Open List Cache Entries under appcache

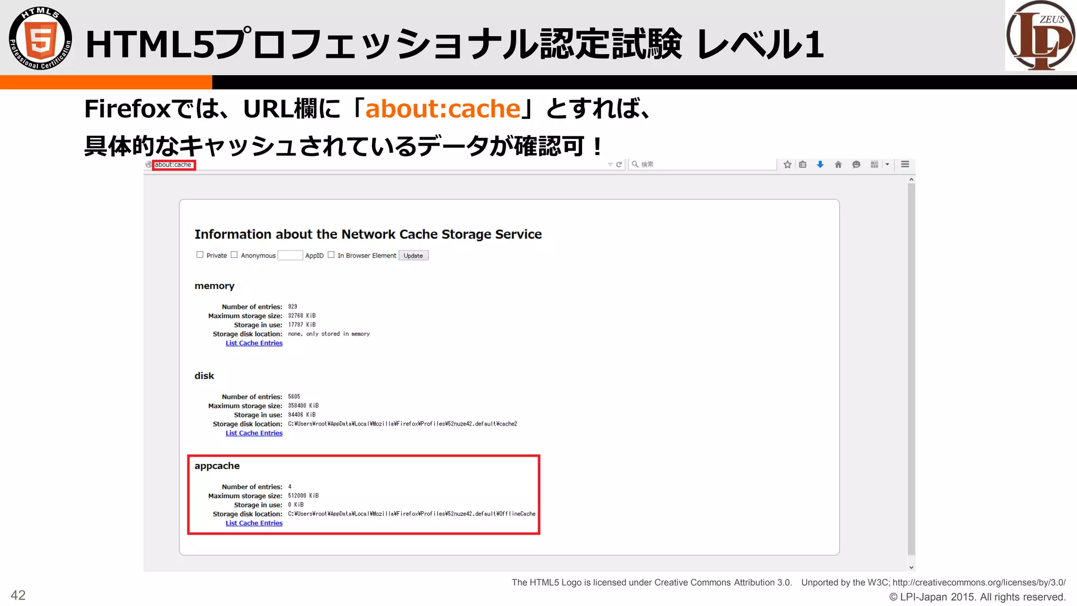254,523
